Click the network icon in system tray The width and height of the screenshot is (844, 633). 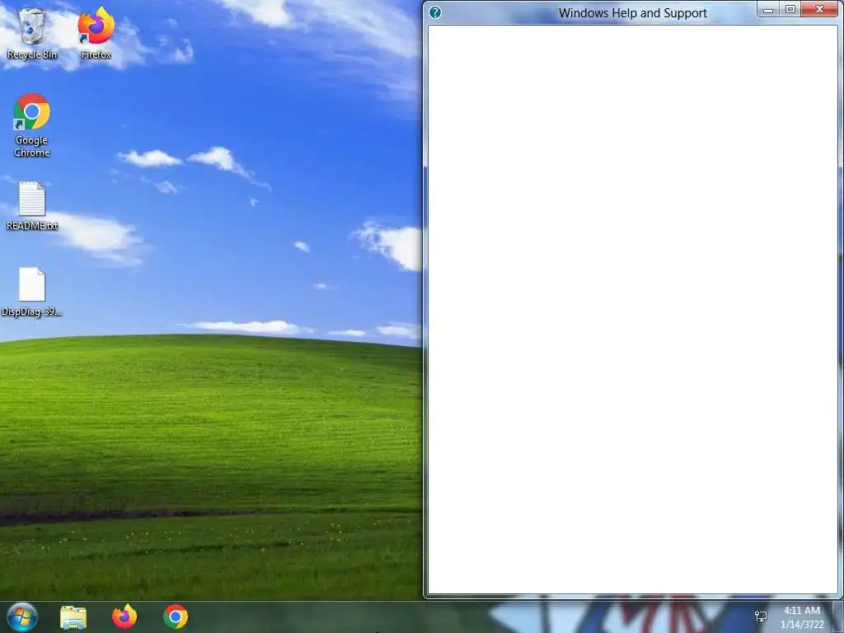click(x=761, y=617)
